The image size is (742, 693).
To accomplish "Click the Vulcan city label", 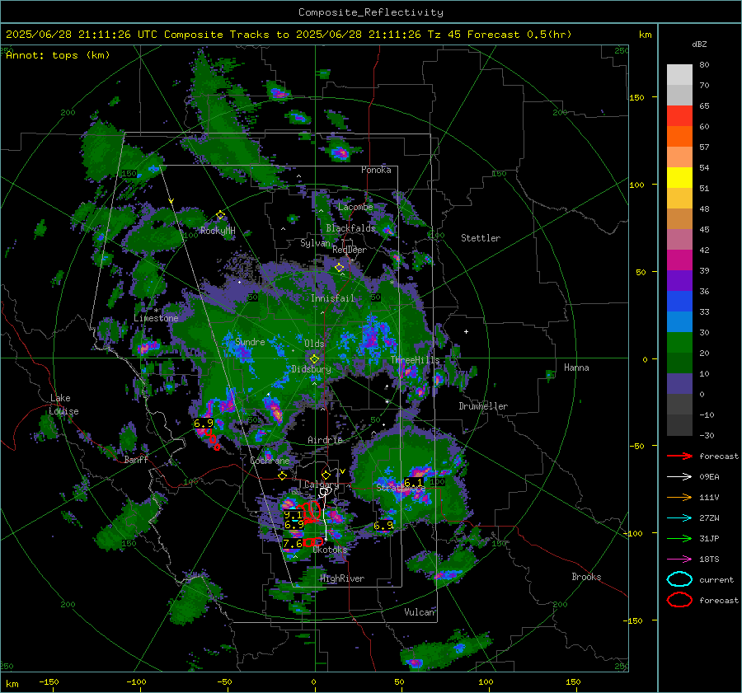I will [420, 612].
